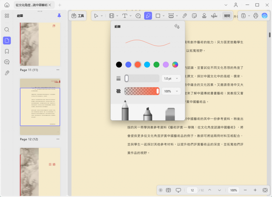Click the print icon
This screenshot has width=272, height=197.
[256, 16]
